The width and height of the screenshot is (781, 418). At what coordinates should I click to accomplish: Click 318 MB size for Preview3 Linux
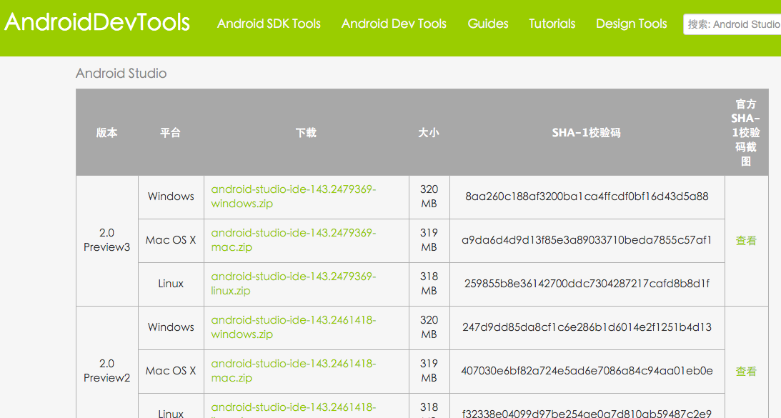[x=429, y=284]
